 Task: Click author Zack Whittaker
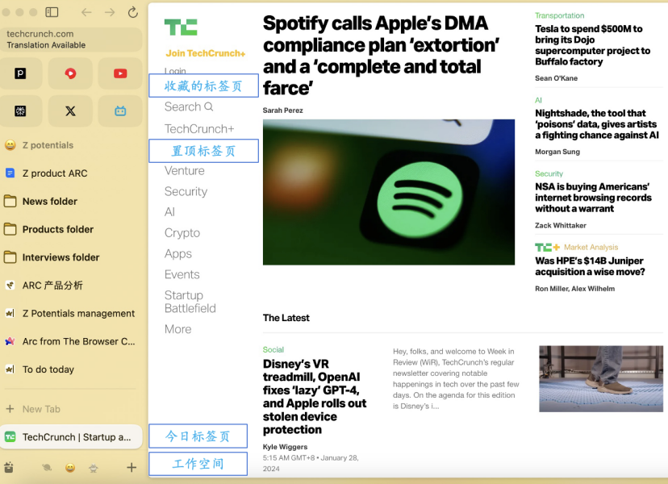(561, 225)
